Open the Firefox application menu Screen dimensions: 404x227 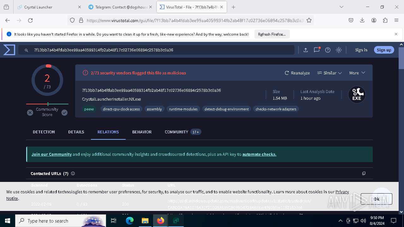(x=396, y=20)
